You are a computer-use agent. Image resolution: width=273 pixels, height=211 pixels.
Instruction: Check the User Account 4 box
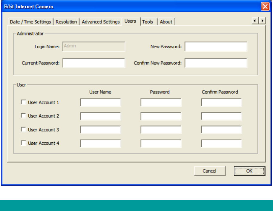tap(23, 143)
